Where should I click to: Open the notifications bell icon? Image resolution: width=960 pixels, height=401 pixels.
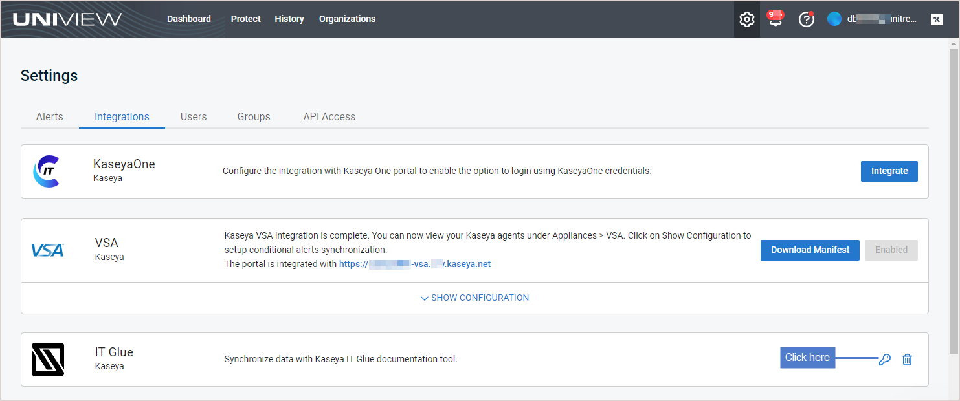[x=775, y=19]
